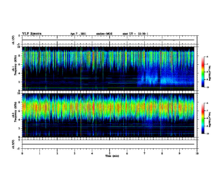Click the time axis tick label "10"
Image resolution: width=222 pixels, height=172 pixels.
click(x=197, y=153)
